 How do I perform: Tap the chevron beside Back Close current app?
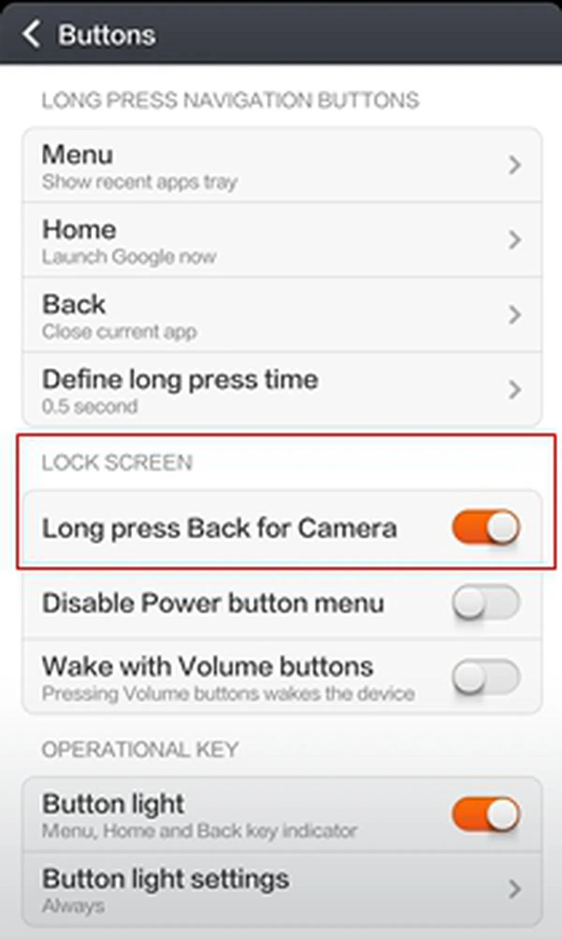point(514,315)
